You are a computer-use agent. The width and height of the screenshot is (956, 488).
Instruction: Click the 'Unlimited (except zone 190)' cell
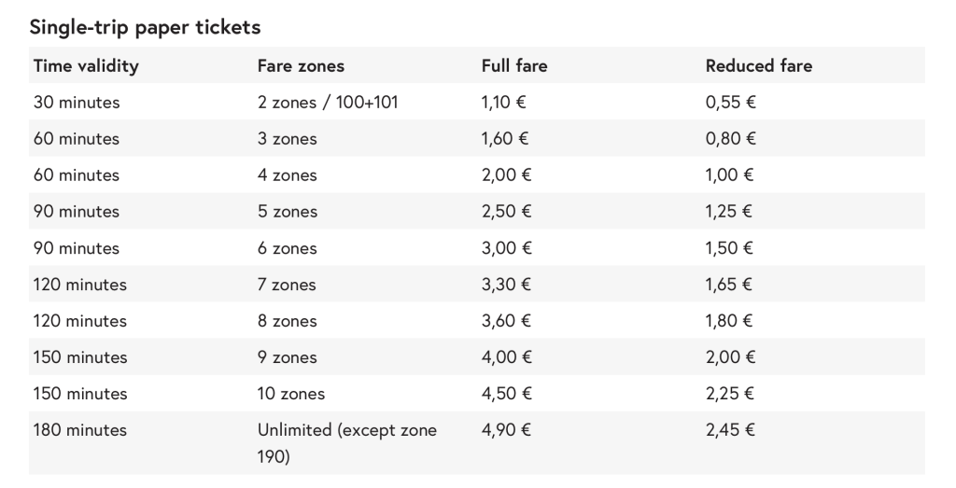[346, 443]
